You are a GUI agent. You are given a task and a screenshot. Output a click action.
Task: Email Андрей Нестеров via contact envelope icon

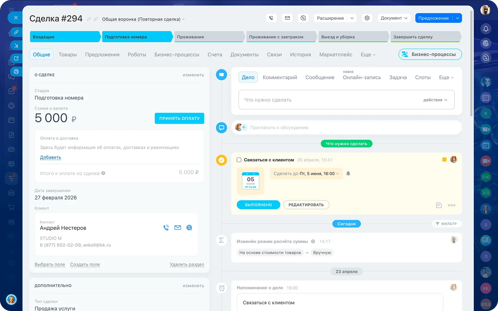click(178, 228)
